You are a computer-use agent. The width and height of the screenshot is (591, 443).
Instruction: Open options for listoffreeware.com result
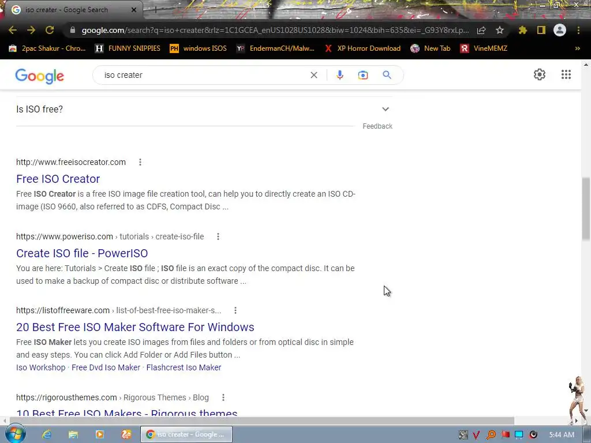(x=235, y=310)
